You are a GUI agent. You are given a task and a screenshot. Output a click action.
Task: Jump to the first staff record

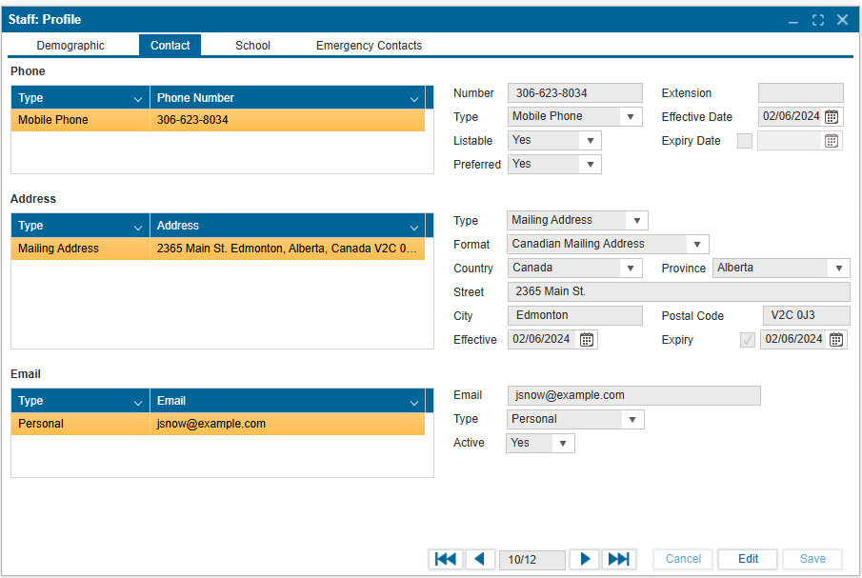click(445, 559)
